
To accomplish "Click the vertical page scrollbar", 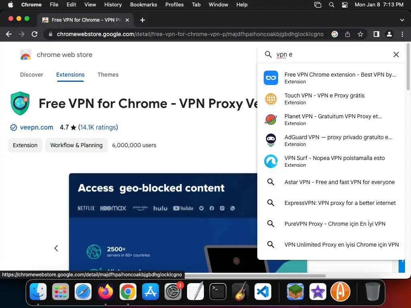I will click(408, 67).
